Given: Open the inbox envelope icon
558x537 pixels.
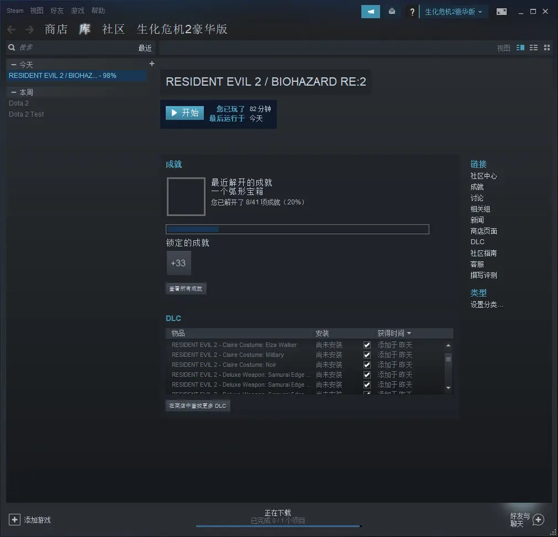Looking at the screenshot, I should coord(392,12).
